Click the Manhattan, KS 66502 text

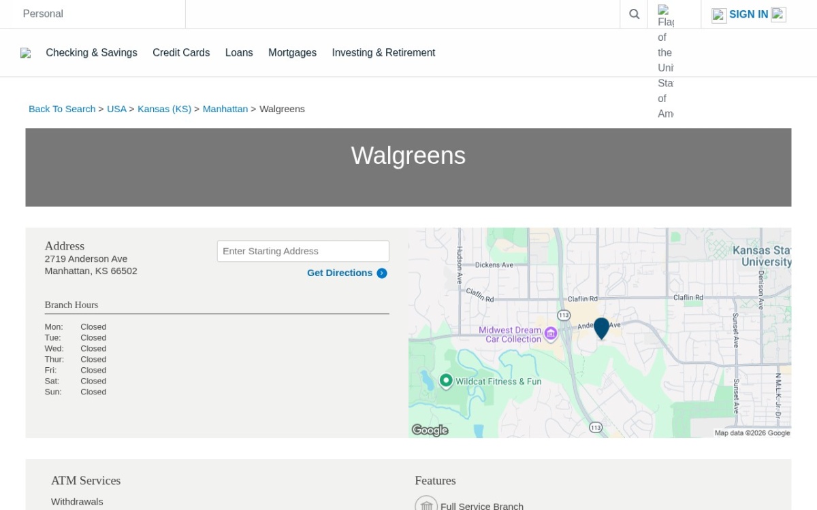pyautogui.click(x=91, y=271)
